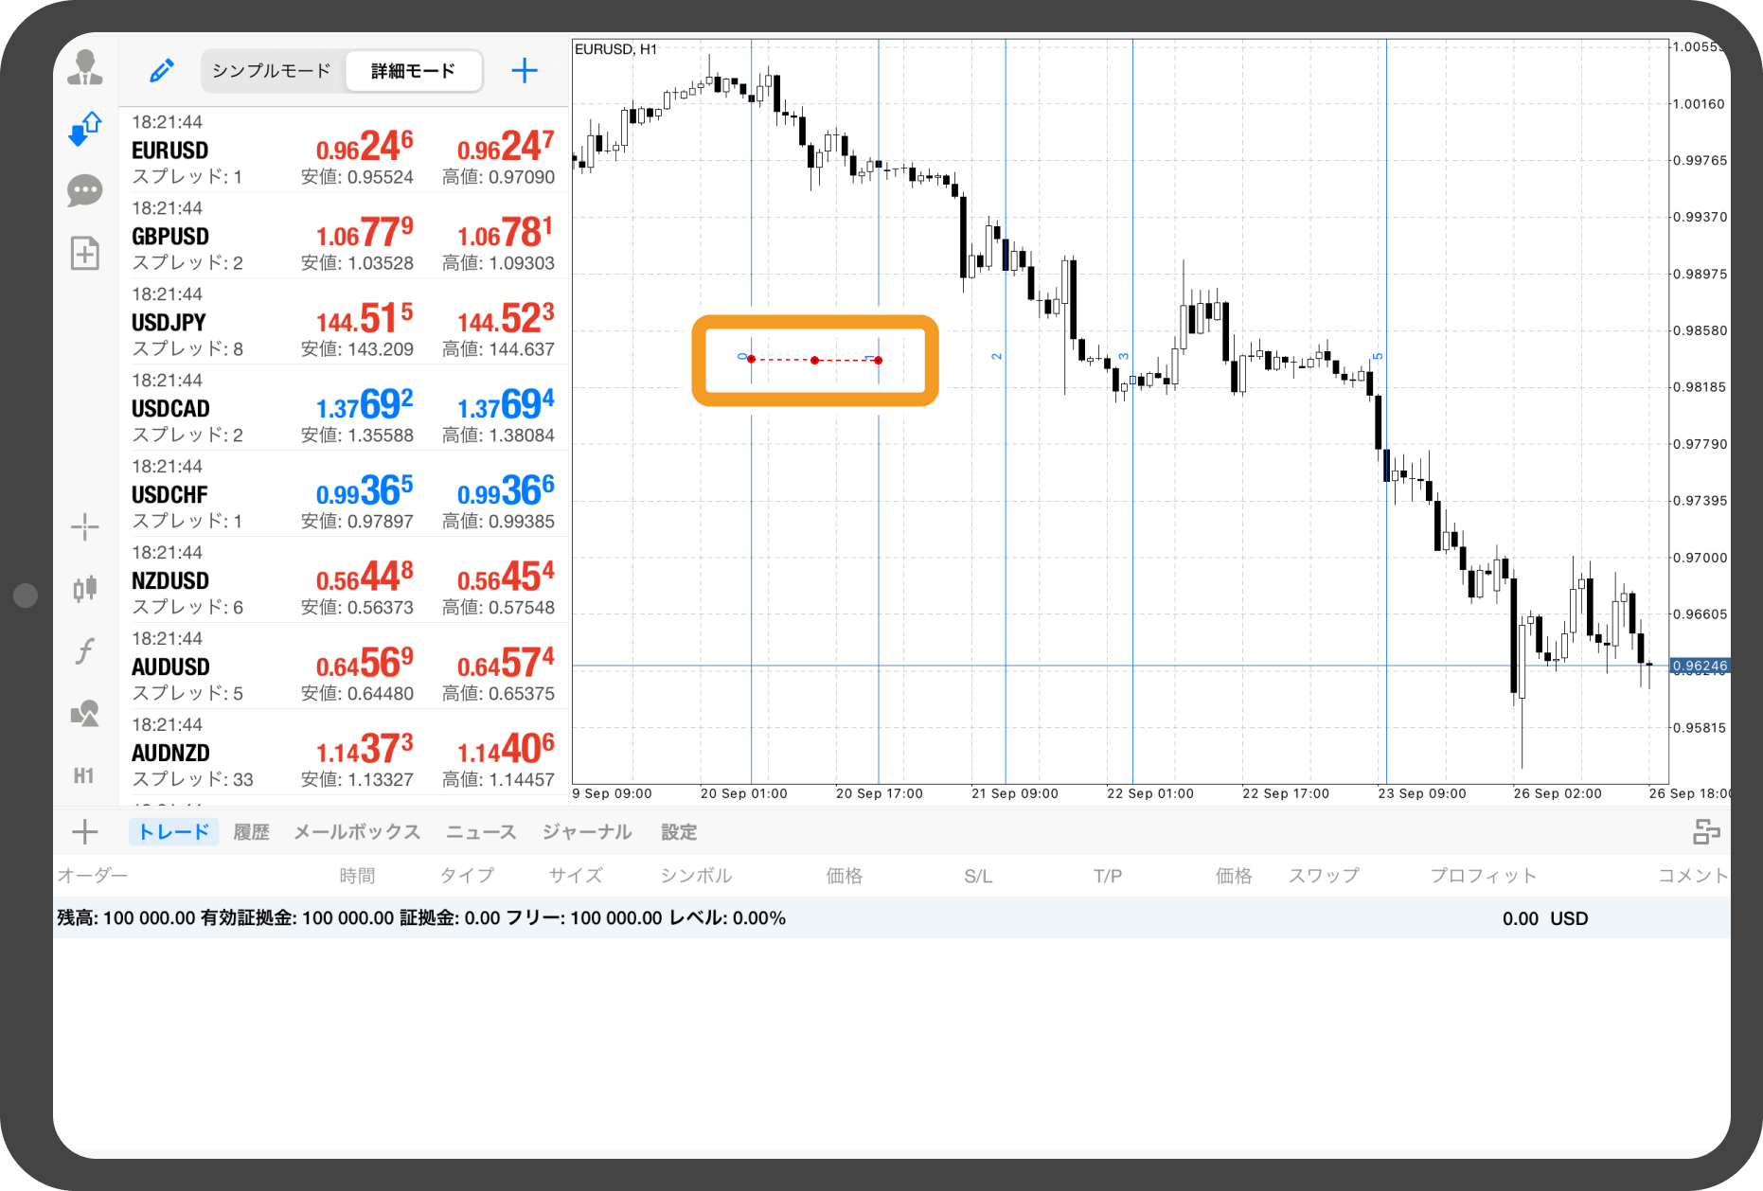Tap the quotes up-down arrows icon
This screenshot has width=1763, height=1191.
(x=85, y=129)
